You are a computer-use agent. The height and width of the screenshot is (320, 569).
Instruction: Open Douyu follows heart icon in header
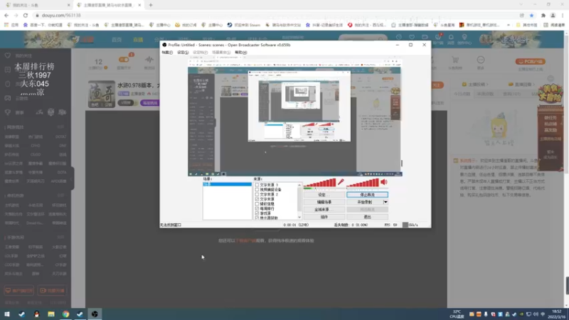point(412,38)
